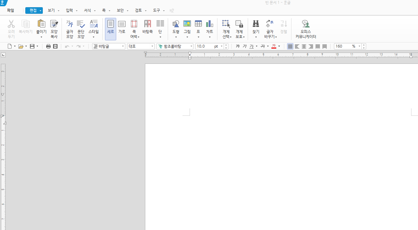This screenshot has width=418, height=230.
Task: Click the 개체 선택 object select icon
Action: point(226,24)
